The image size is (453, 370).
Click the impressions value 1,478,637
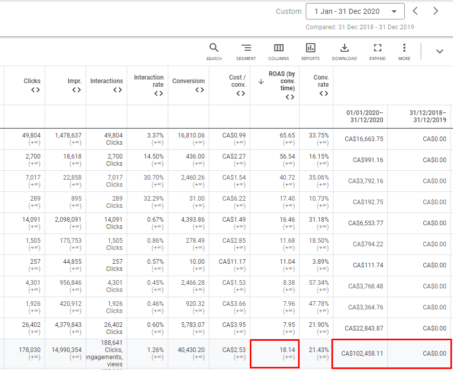(68, 135)
